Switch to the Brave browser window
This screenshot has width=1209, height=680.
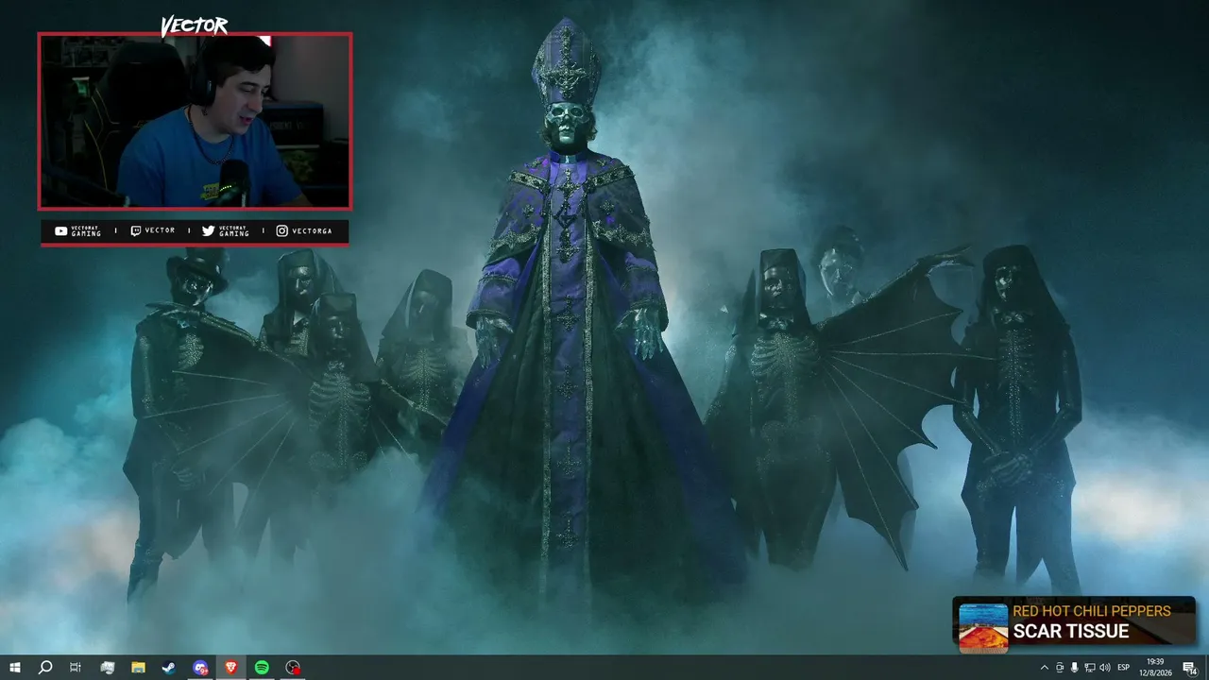pyautogui.click(x=231, y=668)
